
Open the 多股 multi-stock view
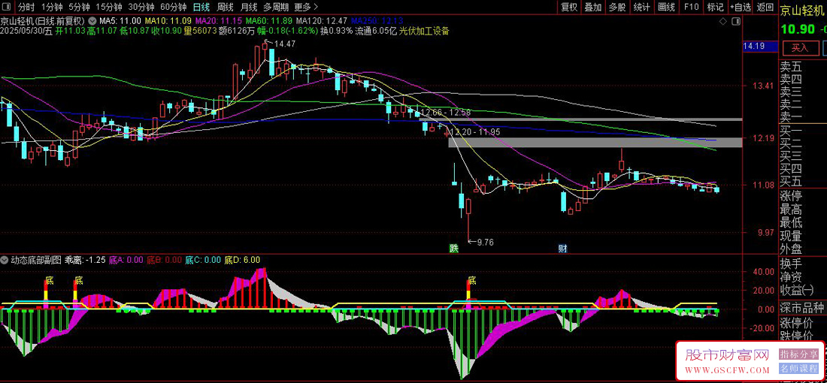617,8
